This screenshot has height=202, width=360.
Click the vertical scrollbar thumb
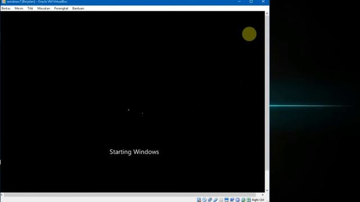(267, 93)
